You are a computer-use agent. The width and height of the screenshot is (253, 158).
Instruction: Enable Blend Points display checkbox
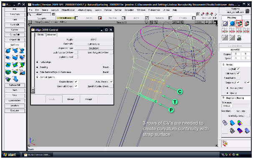point(238,78)
